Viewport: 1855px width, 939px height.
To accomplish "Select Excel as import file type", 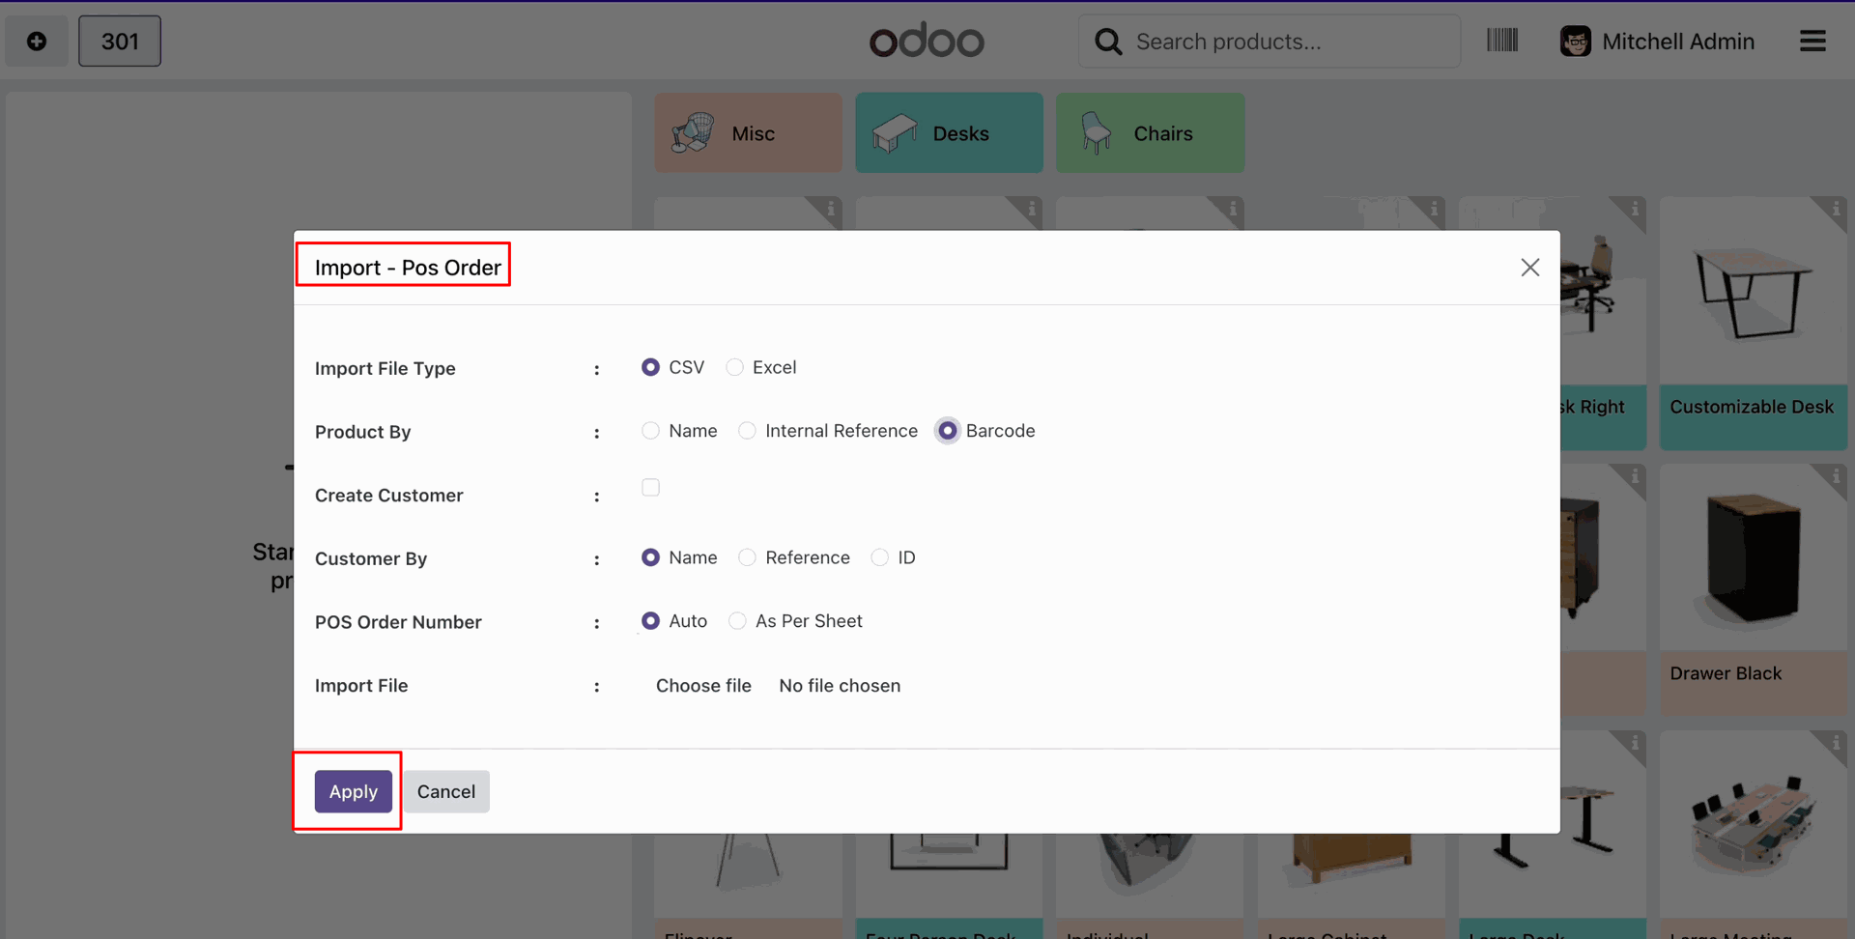I will (735, 367).
